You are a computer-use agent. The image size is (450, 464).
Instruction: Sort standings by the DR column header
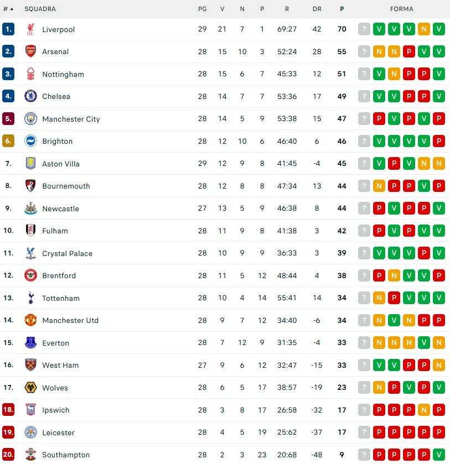pos(317,9)
